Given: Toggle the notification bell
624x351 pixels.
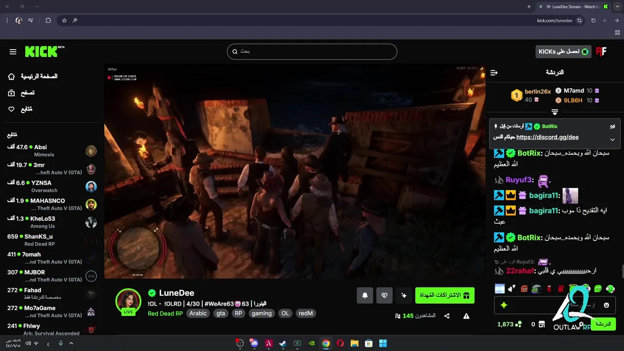Looking at the screenshot, I should point(365,295).
